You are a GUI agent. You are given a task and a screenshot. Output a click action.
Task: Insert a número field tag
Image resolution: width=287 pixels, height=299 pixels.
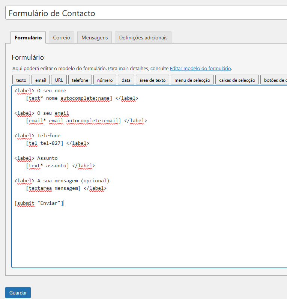tap(105, 80)
